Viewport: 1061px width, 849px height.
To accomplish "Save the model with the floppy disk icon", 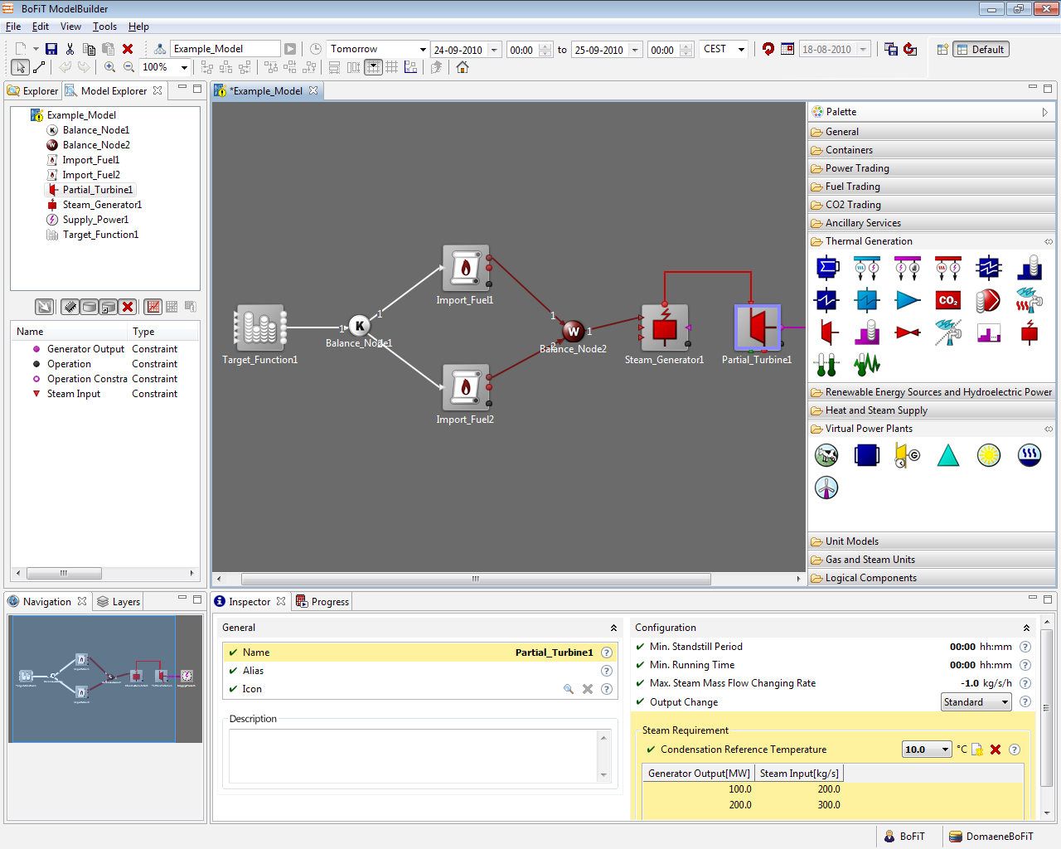I will [51, 49].
